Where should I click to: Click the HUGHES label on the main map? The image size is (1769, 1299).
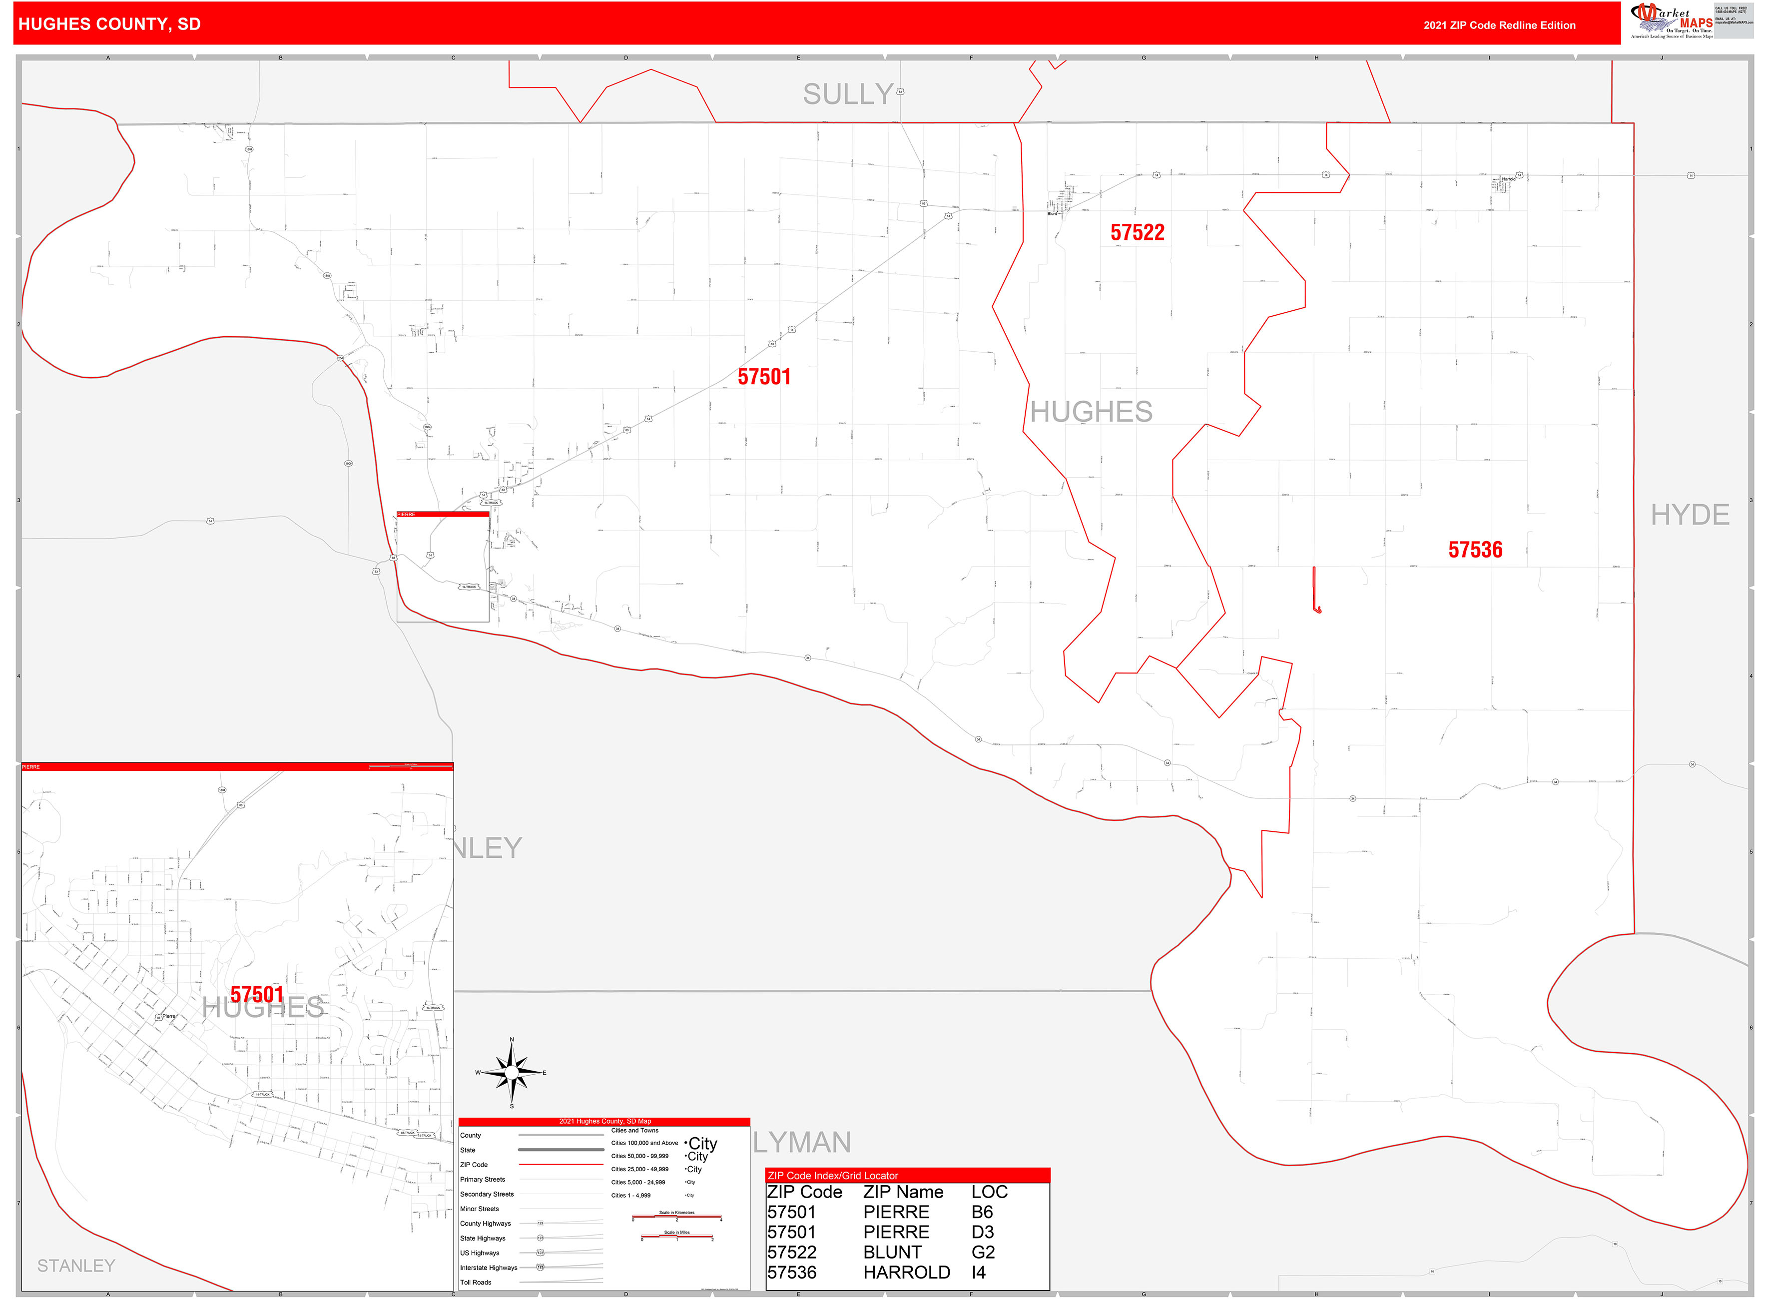coord(1091,411)
